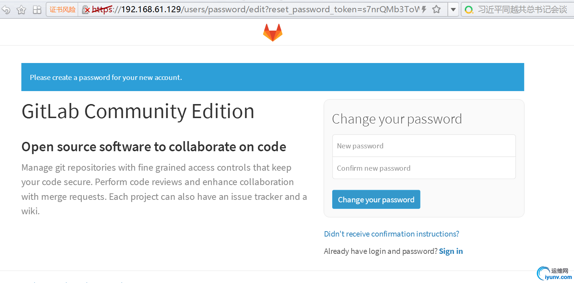Click the Manage git repositories description paragraph
Image resolution: width=574 pixels, height=283 pixels.
pos(164,189)
